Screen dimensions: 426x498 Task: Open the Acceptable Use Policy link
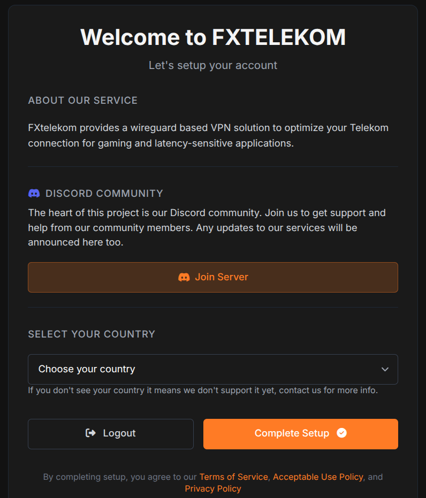click(318, 477)
